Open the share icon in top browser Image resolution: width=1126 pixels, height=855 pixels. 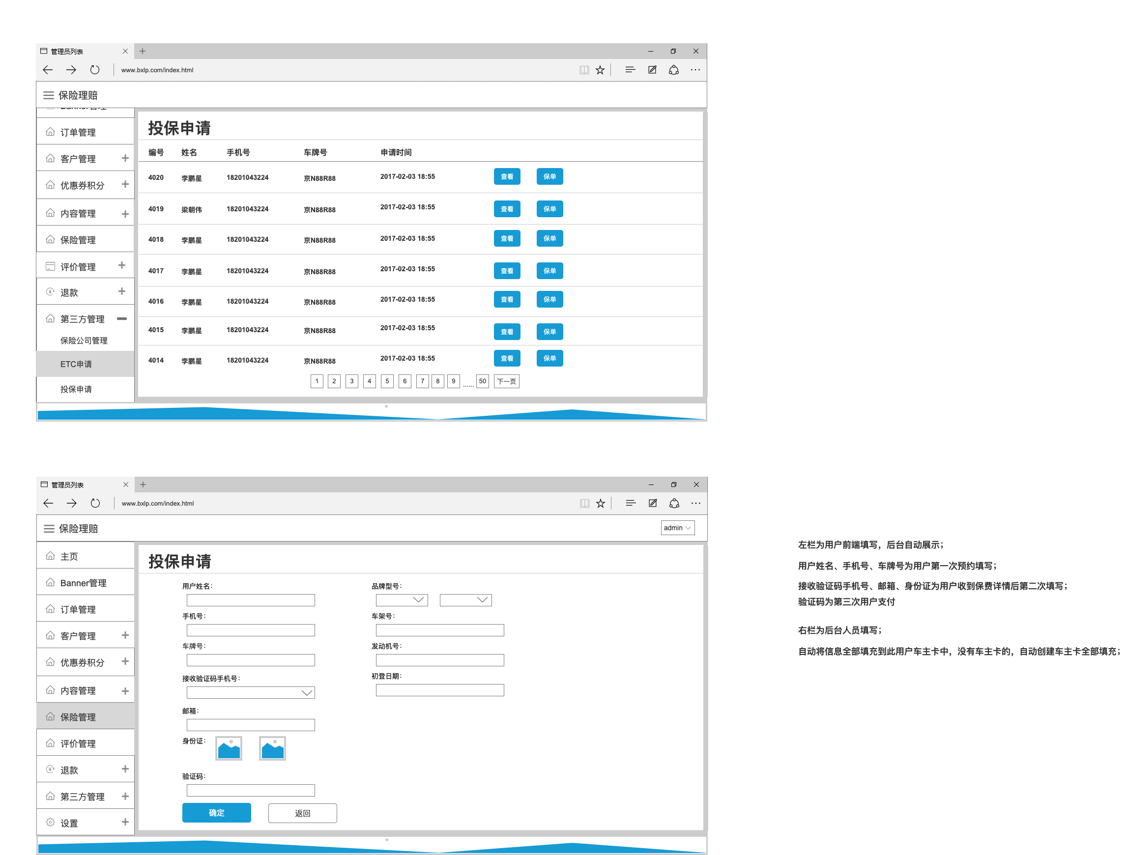coord(674,70)
